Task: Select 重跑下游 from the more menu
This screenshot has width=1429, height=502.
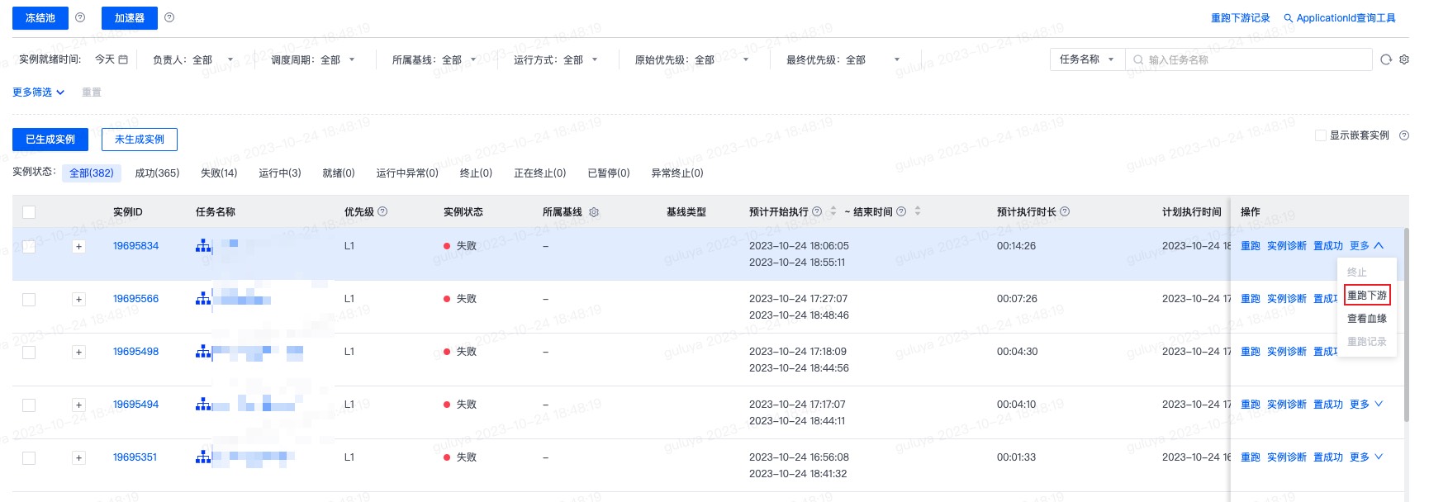Action: pyautogui.click(x=1367, y=295)
